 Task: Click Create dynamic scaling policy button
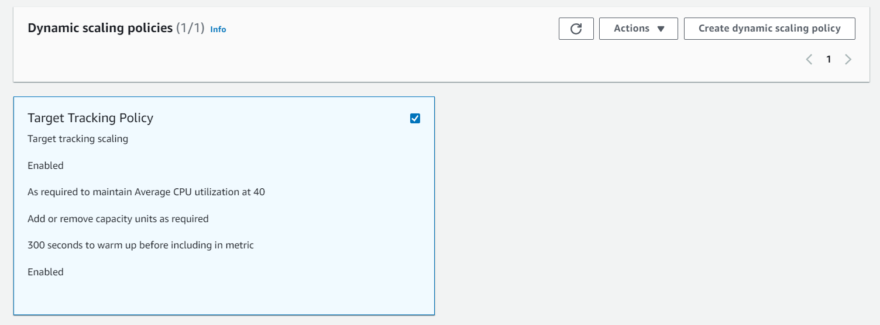pyautogui.click(x=769, y=29)
